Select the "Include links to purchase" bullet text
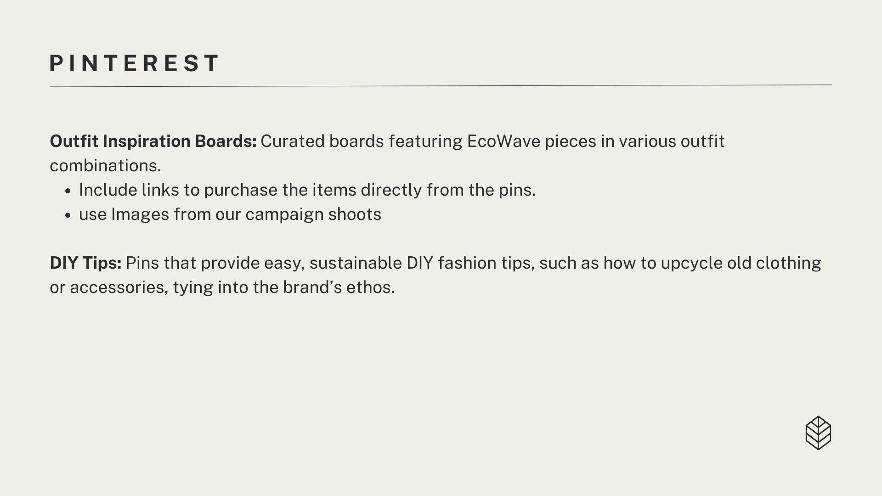This screenshot has width=882, height=496. tap(307, 190)
